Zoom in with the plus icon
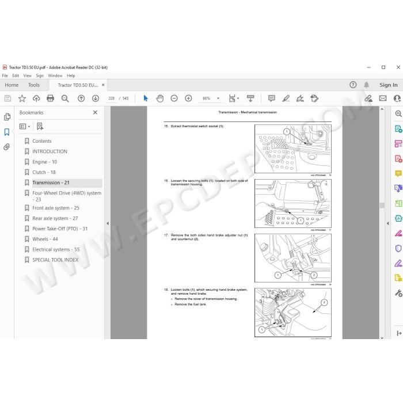 (188, 98)
